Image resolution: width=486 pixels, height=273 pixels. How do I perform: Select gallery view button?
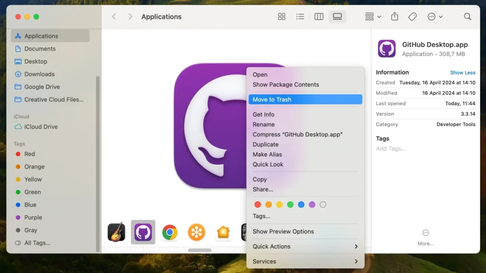(x=337, y=17)
